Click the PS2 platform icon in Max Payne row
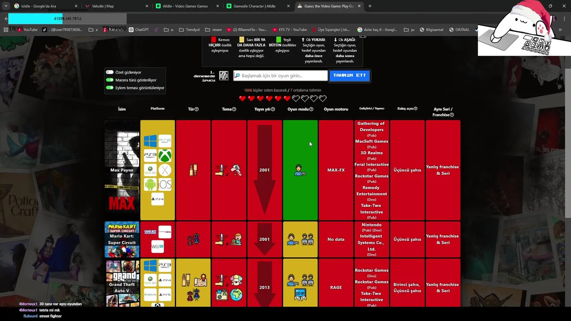This screenshot has width=571, height=321. pyautogui.click(x=165, y=141)
